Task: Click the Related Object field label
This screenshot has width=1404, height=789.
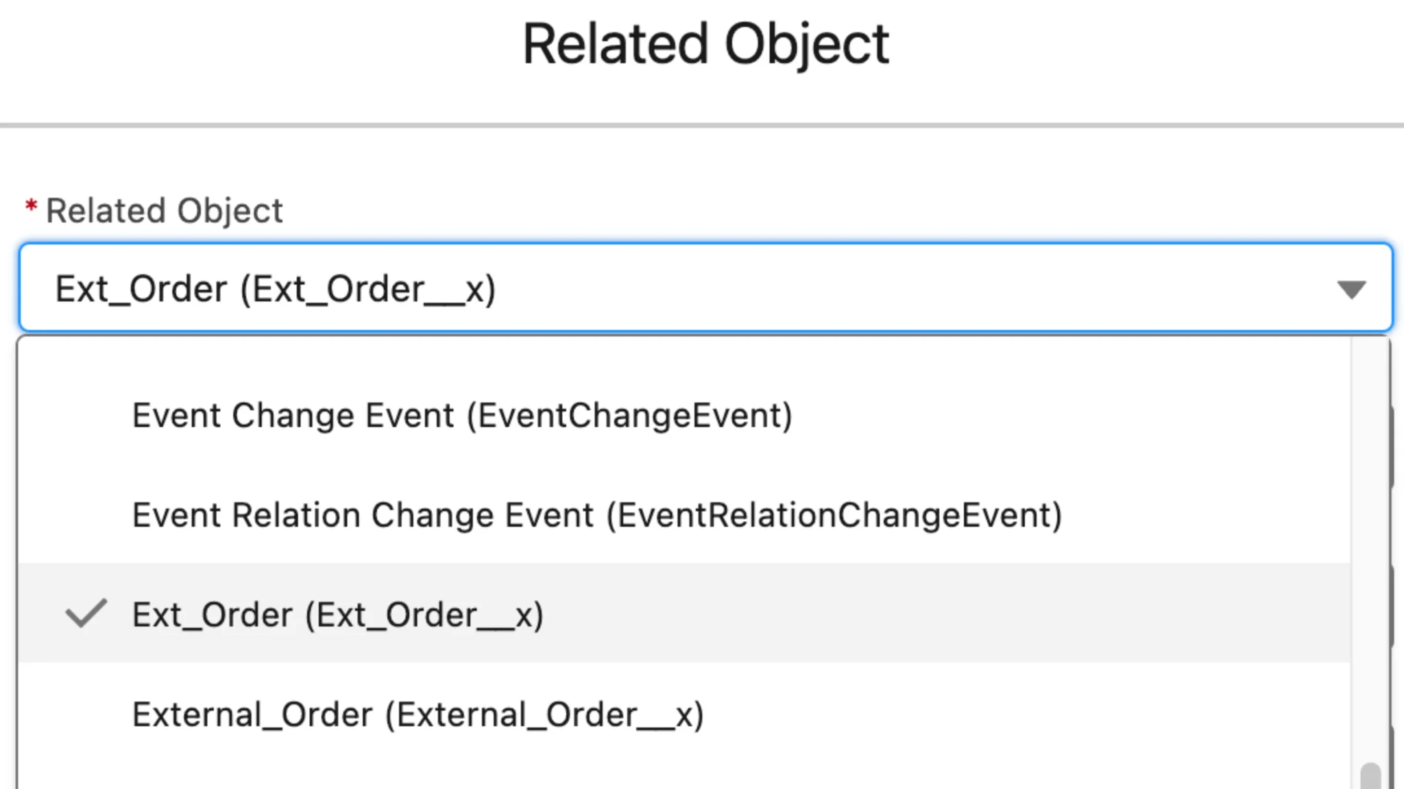Action: tap(164, 210)
